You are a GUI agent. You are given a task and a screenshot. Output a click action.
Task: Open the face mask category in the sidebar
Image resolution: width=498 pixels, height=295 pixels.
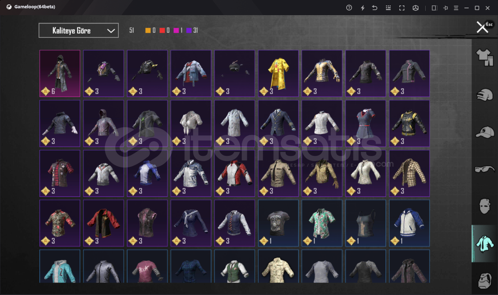point(485,206)
